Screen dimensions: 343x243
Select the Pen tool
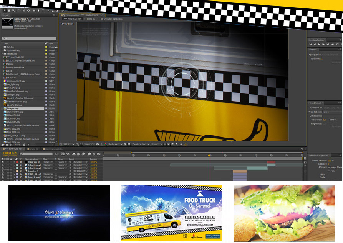(x=38, y=10)
